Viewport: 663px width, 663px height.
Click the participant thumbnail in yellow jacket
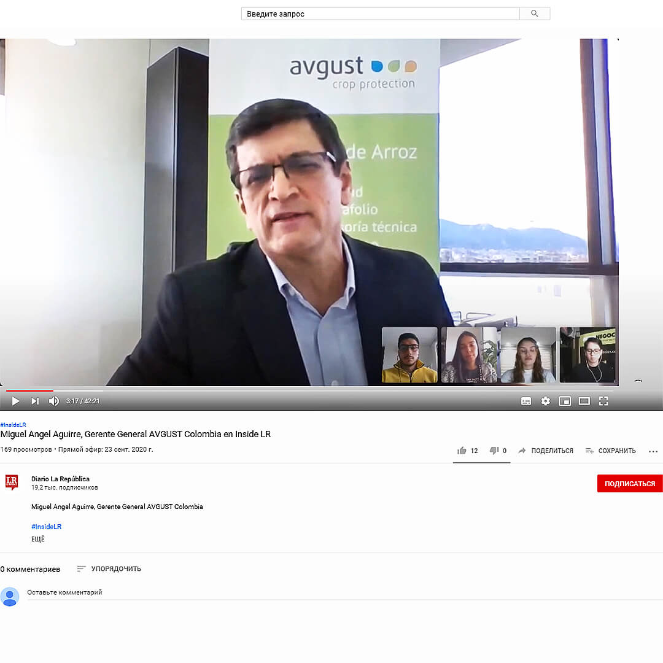click(409, 355)
